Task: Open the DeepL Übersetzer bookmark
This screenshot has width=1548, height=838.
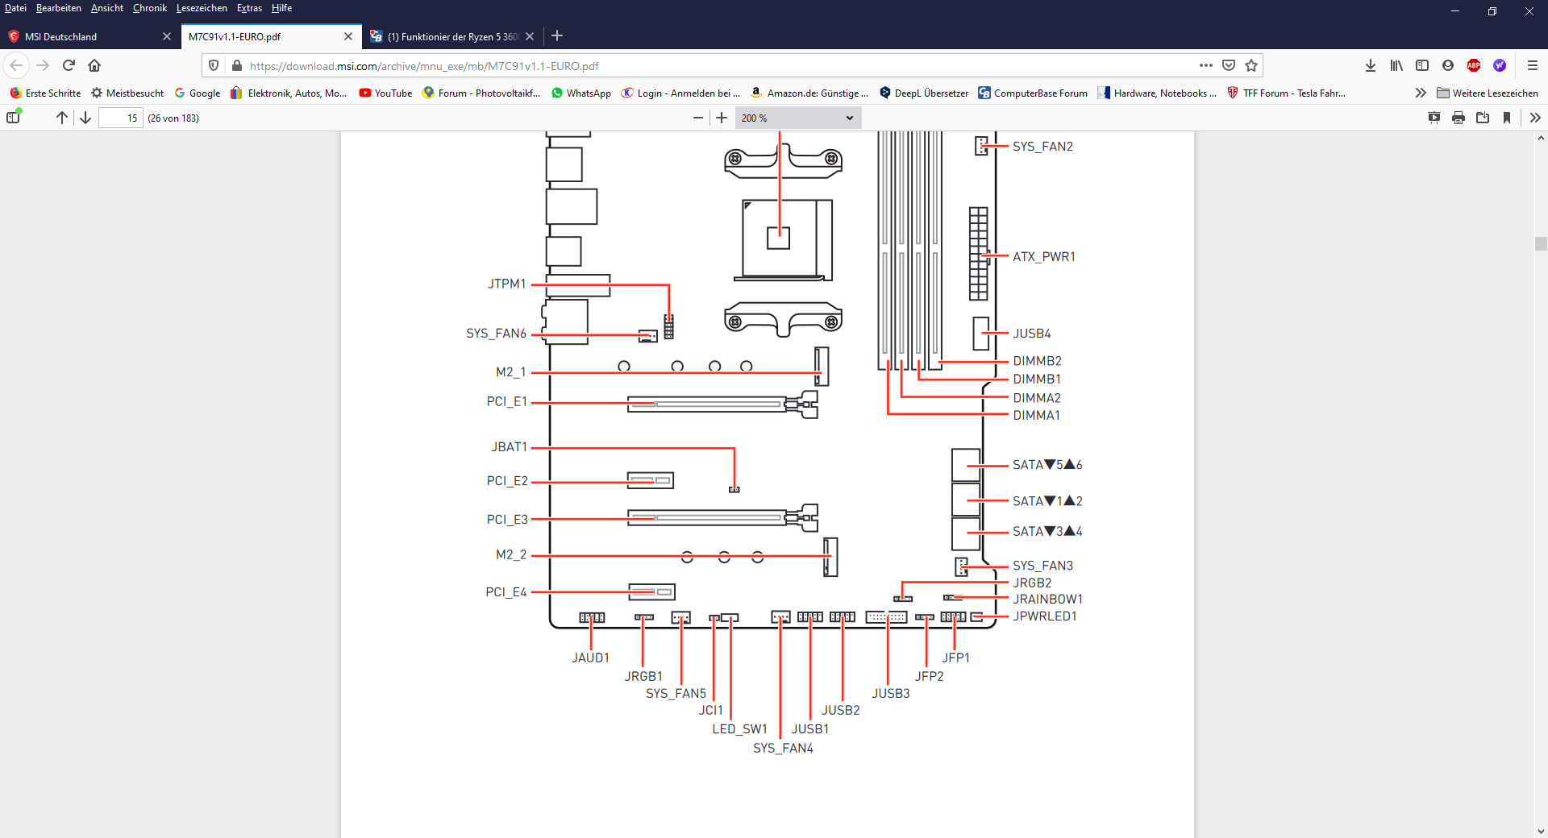Action: coord(924,93)
